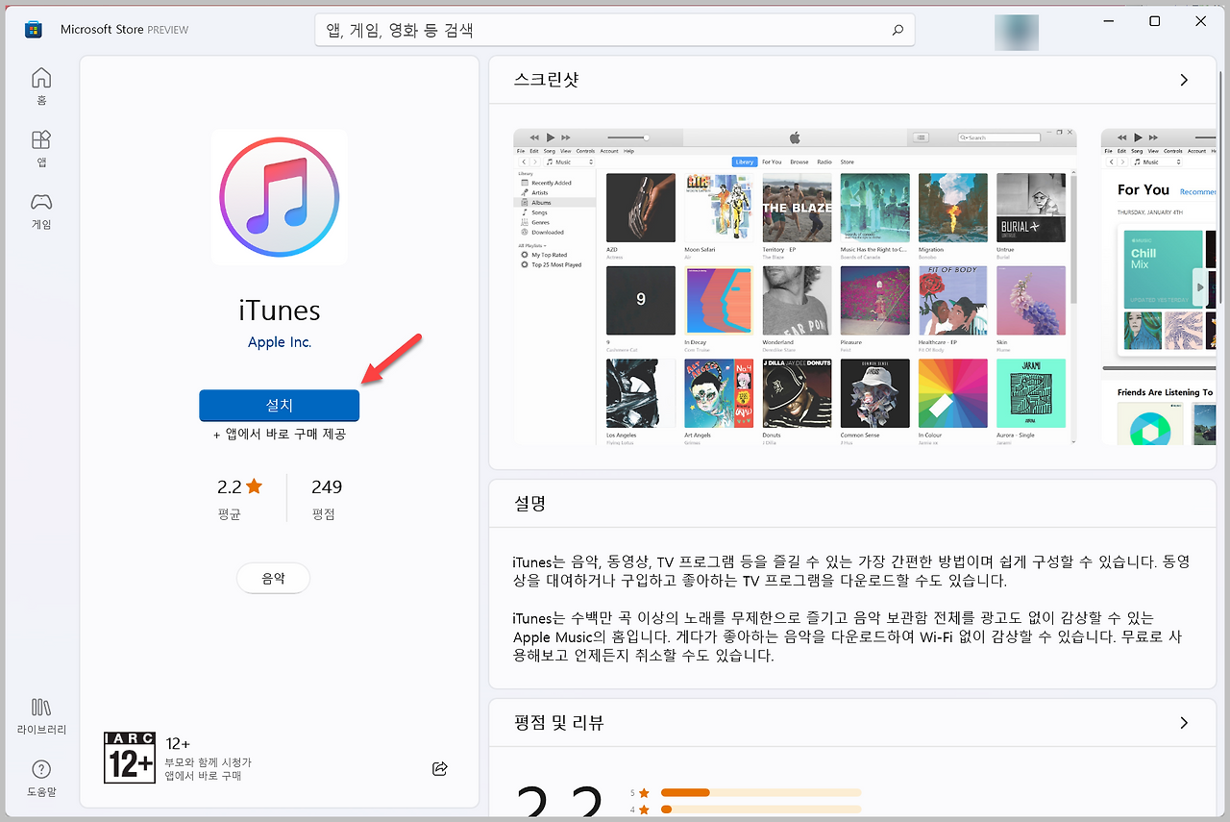Open the 게임 (Games) section

[41, 211]
